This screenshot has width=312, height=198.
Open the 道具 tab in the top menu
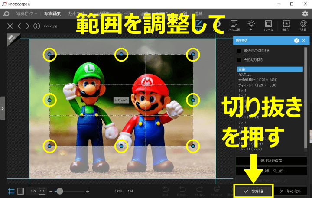click(198, 13)
